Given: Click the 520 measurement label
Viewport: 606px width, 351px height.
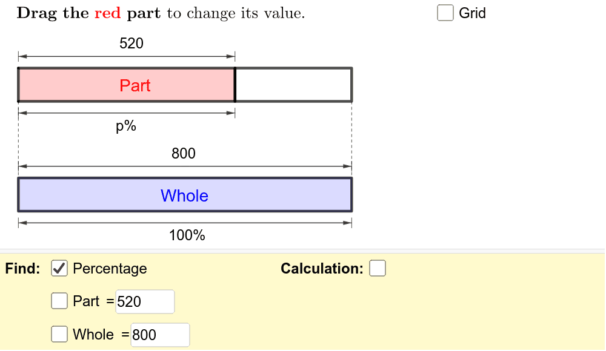Looking at the screenshot, I should 132,43.
